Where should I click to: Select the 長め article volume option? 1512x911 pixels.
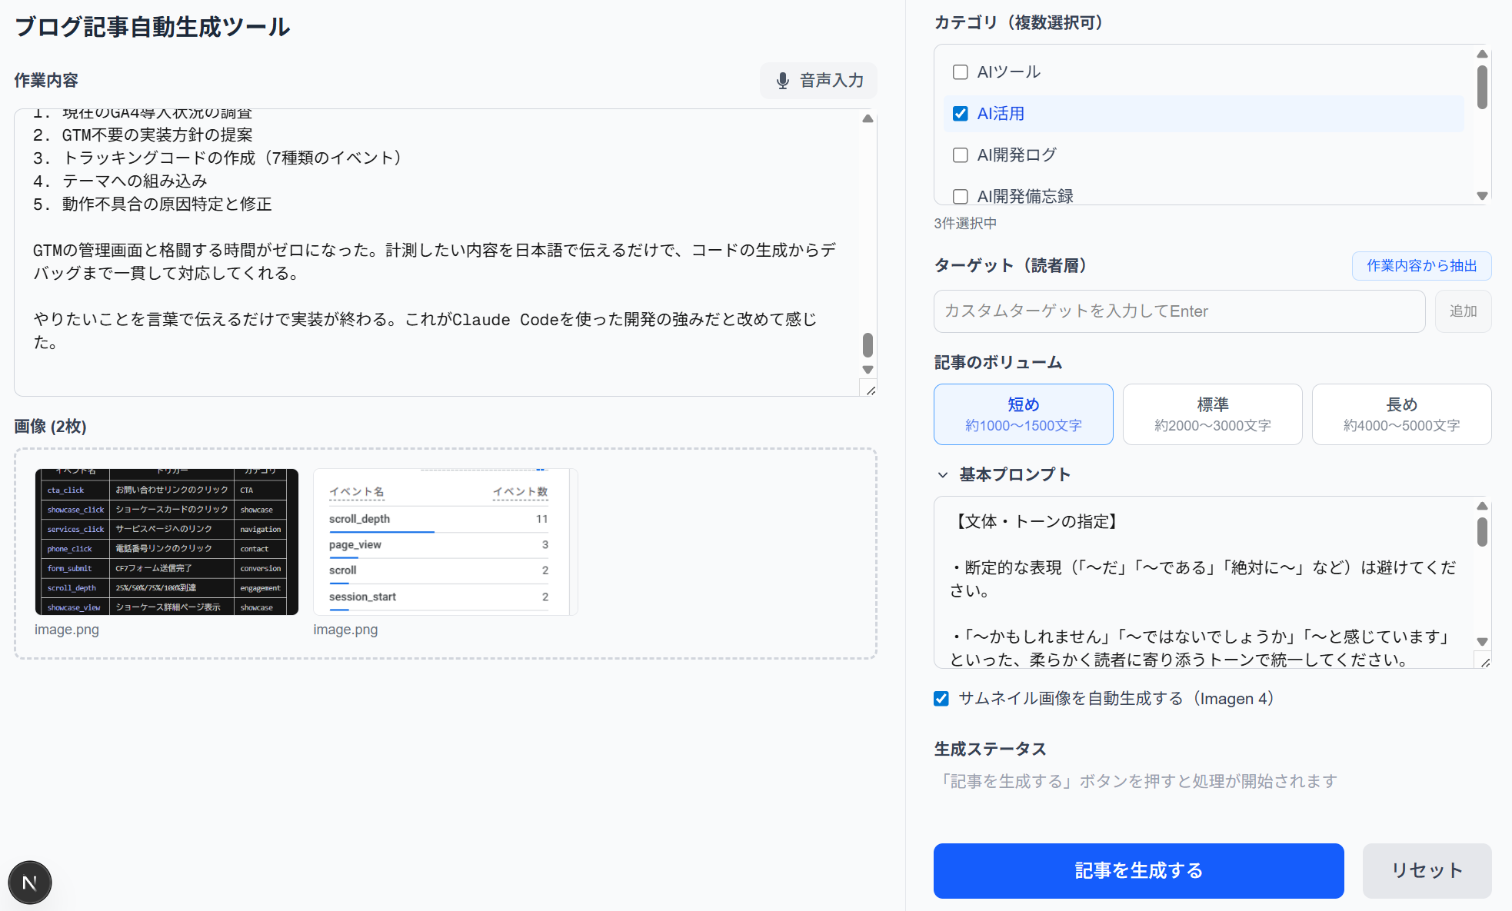[1401, 414]
